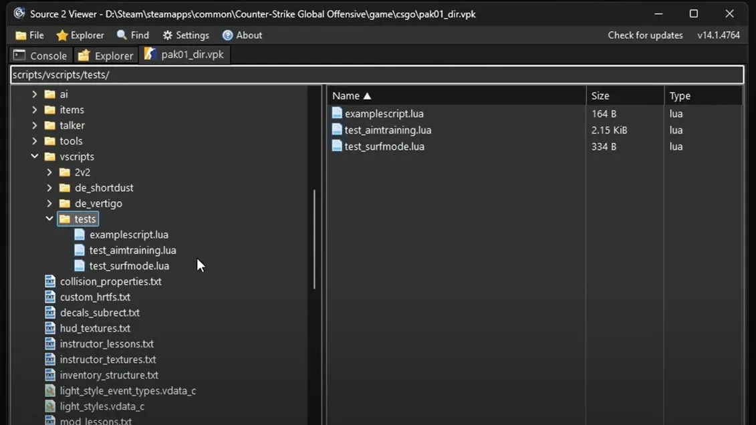The width and height of the screenshot is (756, 425).
Task: Click light_style_event_types.vdata_c file icon
Action: (50, 390)
